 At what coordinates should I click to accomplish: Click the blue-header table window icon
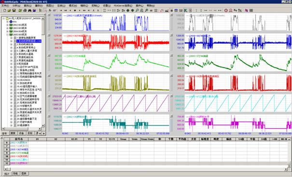tap(176, 11)
